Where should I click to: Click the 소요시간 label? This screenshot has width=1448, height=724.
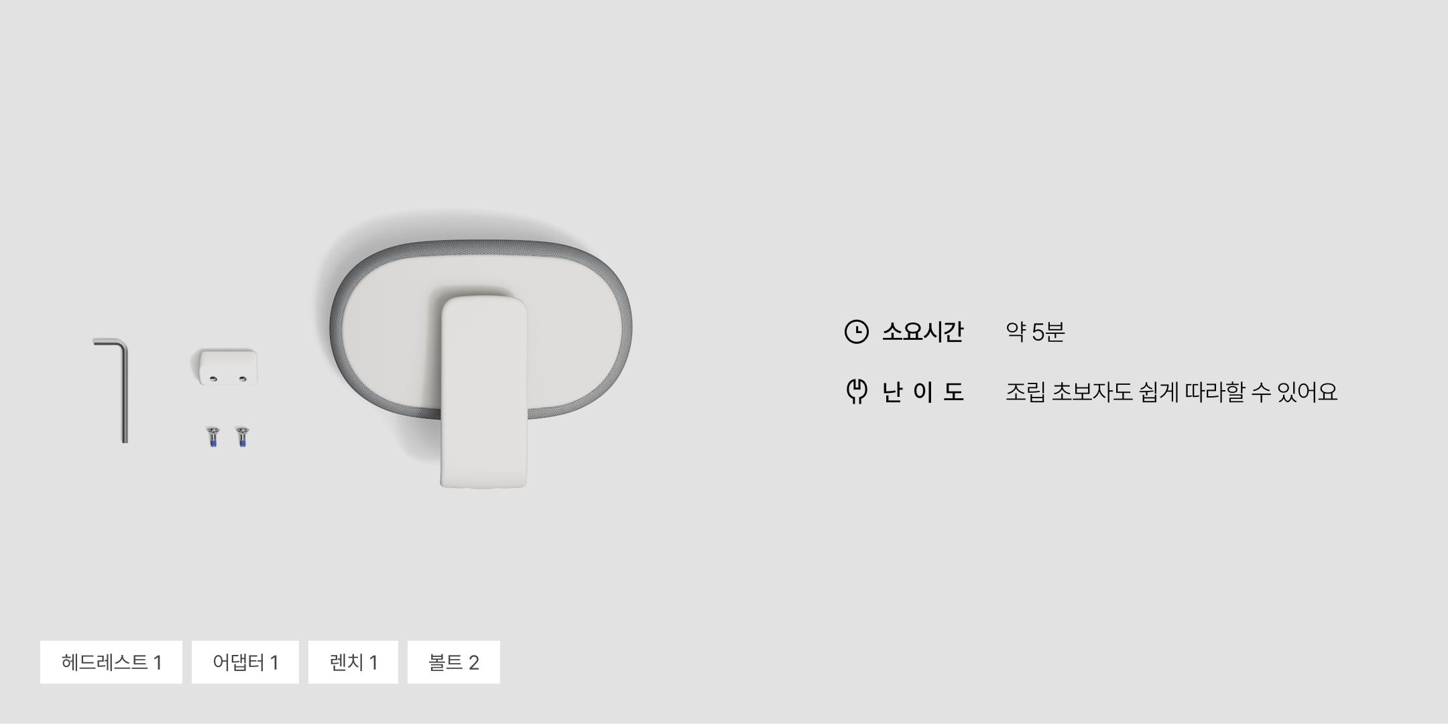click(x=923, y=332)
